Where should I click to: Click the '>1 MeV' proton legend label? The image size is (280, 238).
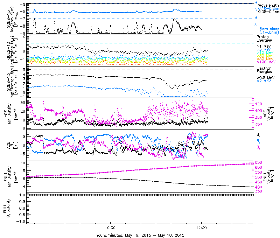point(264,46)
